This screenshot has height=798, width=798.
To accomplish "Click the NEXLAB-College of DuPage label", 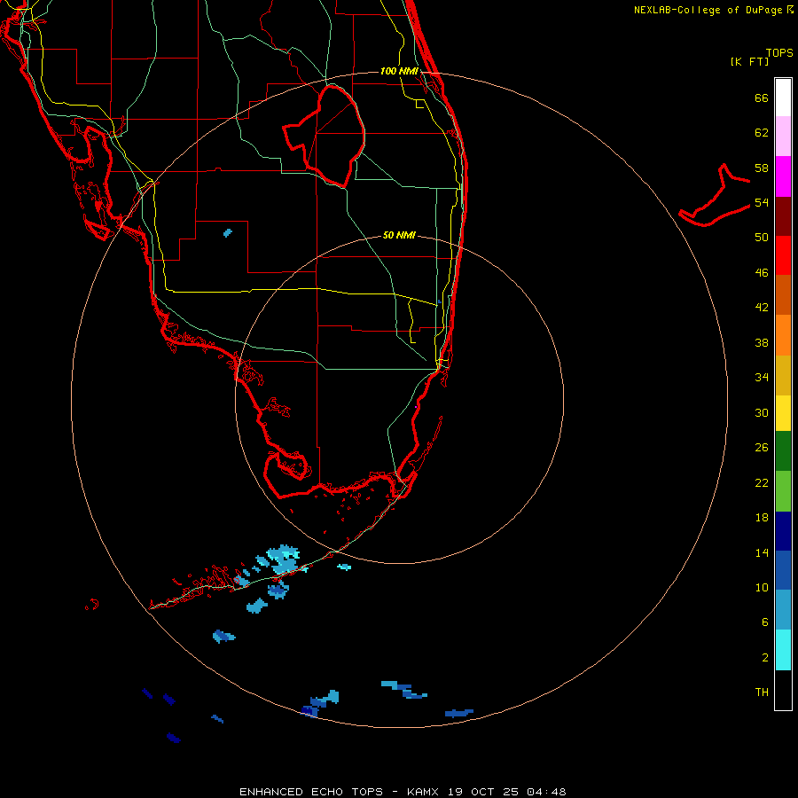I will pyautogui.click(x=713, y=10).
